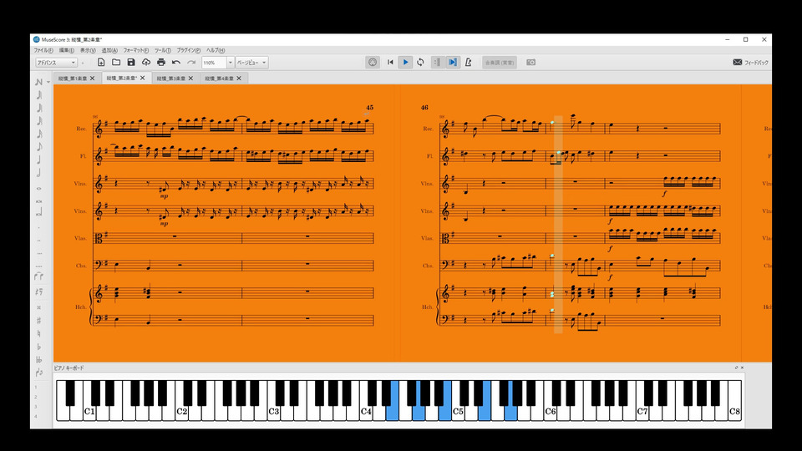Add augmentation dot to note
Image resolution: width=802 pixels, height=451 pixels.
pos(39,227)
